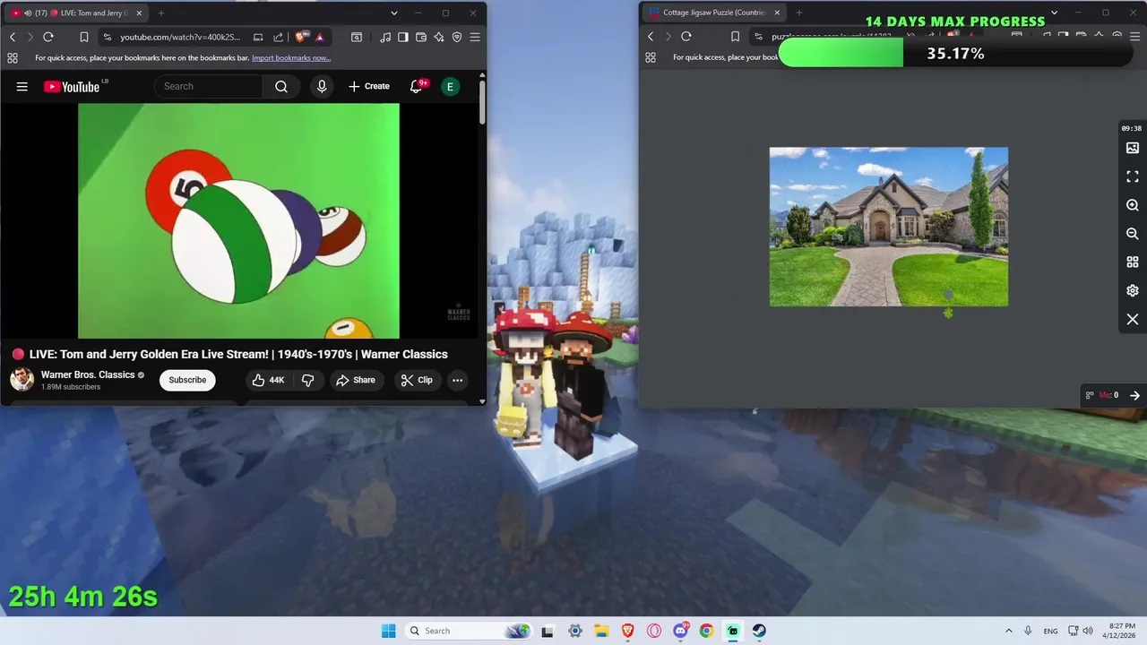This screenshot has height=645, width=1147.
Task: Open Warner Bros. Classics channel name
Action: pyautogui.click(x=88, y=374)
